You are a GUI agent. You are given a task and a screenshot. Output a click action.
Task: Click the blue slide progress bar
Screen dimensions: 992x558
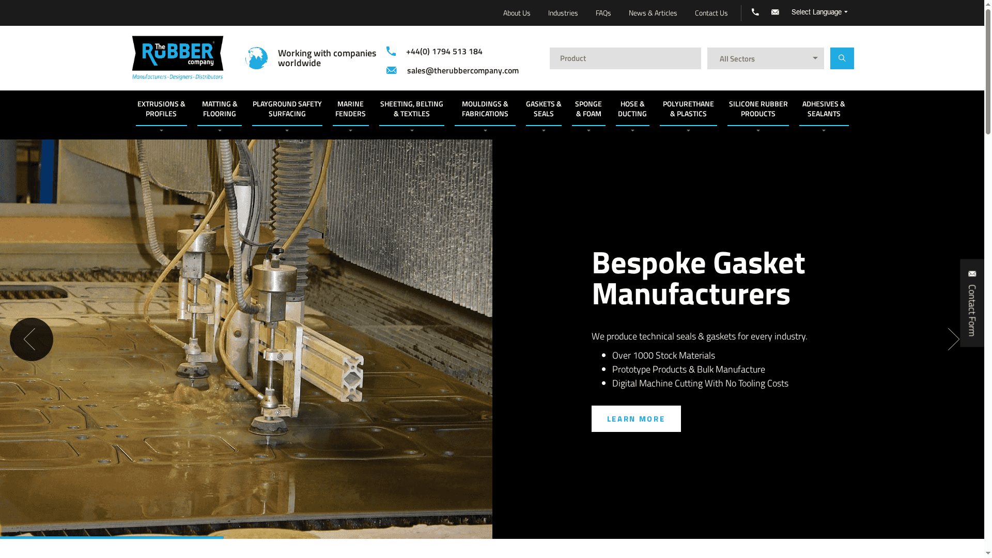(x=112, y=537)
